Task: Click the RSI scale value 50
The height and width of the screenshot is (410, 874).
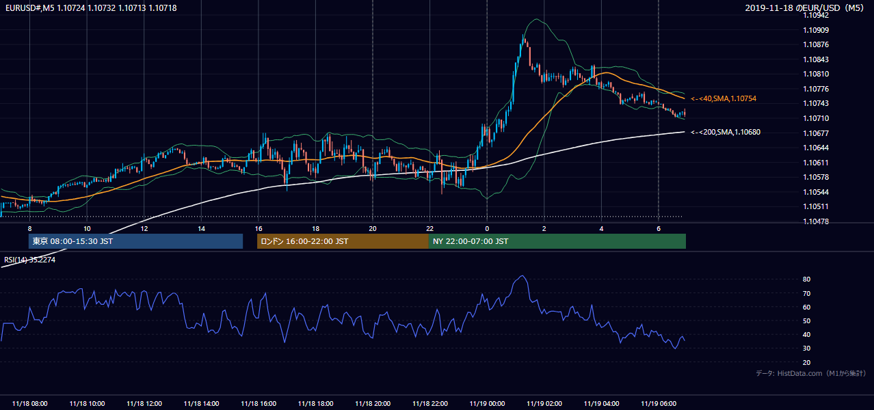Action: (807, 320)
